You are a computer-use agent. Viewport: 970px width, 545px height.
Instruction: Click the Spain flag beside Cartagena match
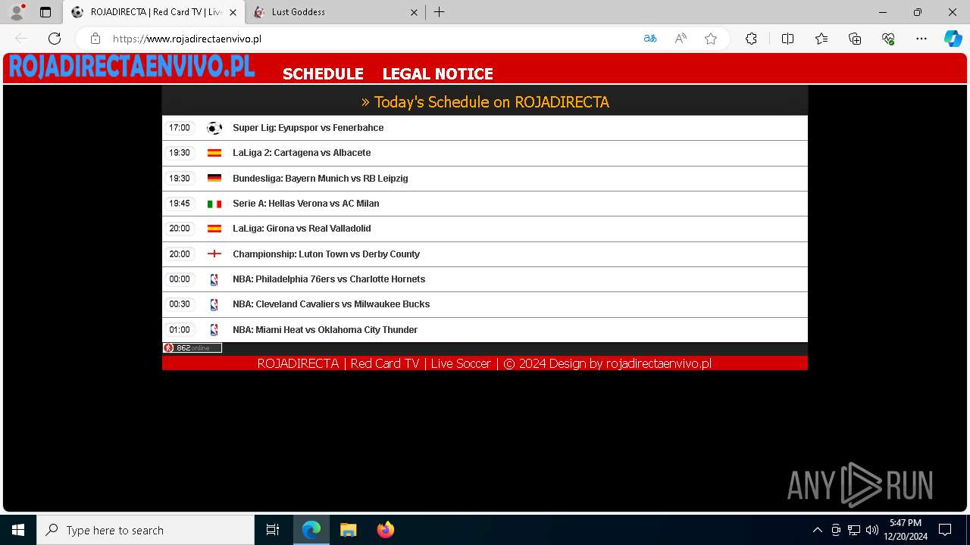pyautogui.click(x=214, y=153)
